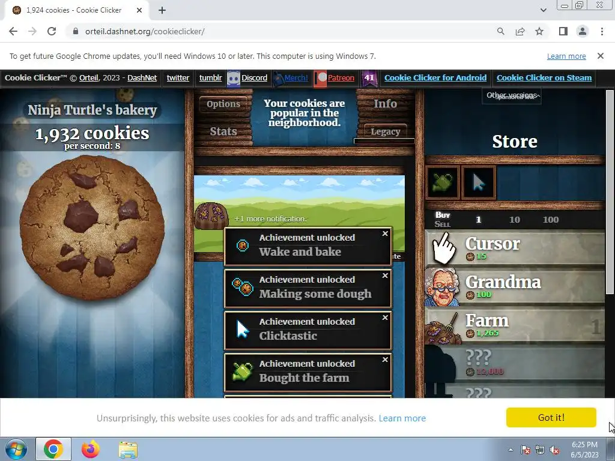Open the Patreon link
The height and width of the screenshot is (461, 615).
pos(341,78)
